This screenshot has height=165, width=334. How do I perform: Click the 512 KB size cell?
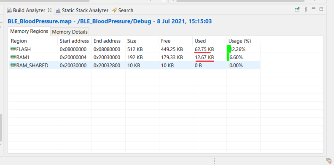135,50
